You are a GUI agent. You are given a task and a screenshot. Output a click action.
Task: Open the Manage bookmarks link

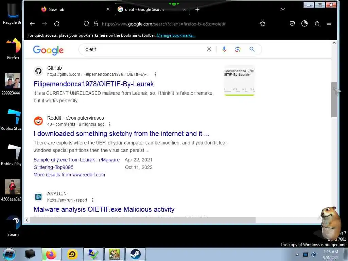coord(176,35)
